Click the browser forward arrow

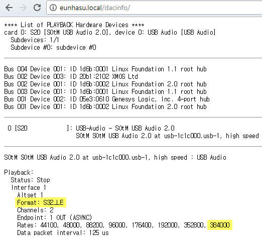(x=23, y=8)
